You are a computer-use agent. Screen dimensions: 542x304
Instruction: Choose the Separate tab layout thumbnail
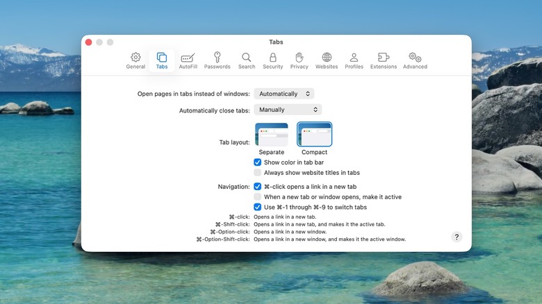pos(271,135)
